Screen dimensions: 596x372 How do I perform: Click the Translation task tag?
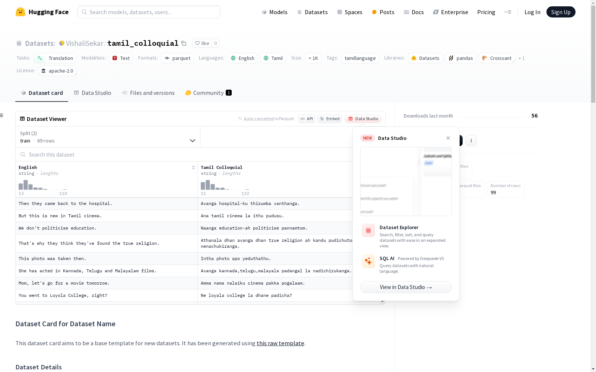(x=55, y=58)
